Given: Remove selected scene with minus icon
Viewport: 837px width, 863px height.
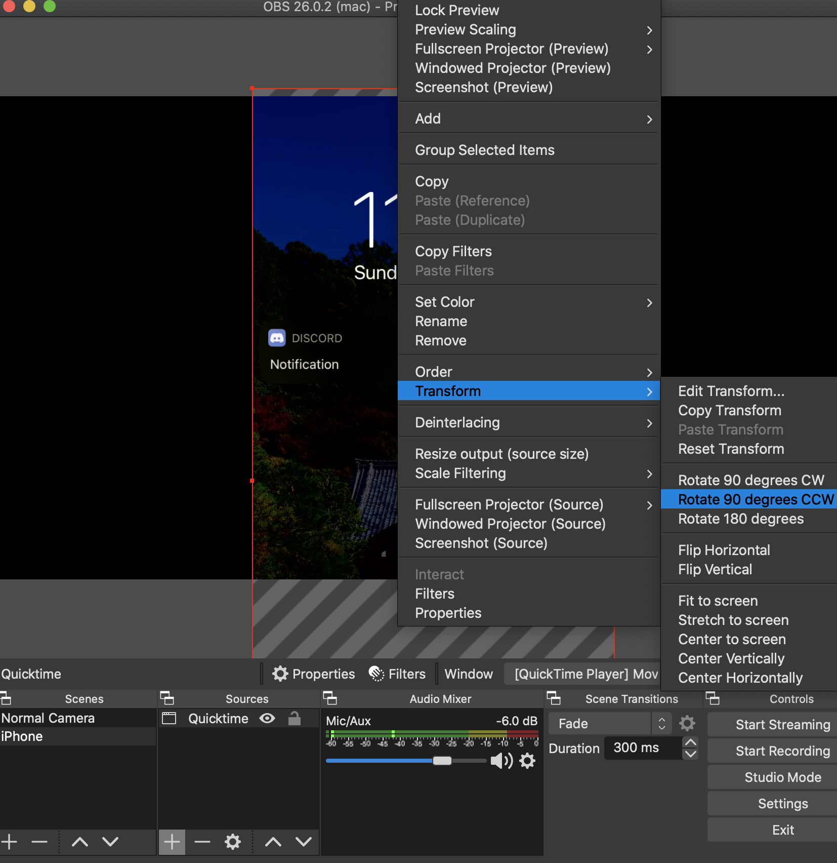Looking at the screenshot, I should coord(39,842).
